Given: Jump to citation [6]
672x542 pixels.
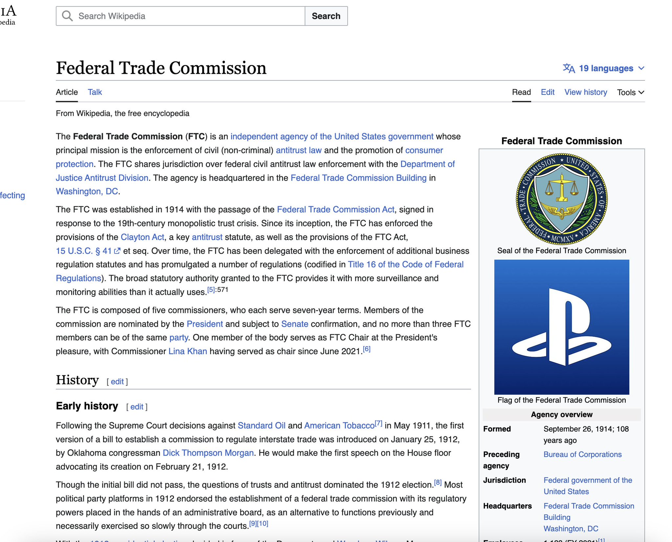Looking at the screenshot, I should (366, 349).
